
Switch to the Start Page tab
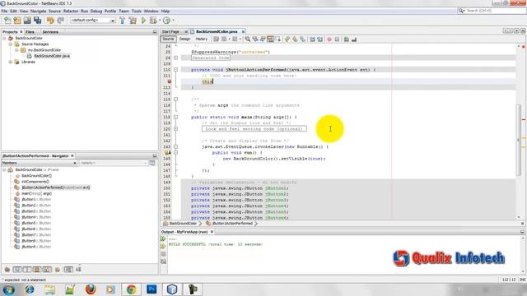click(170, 31)
